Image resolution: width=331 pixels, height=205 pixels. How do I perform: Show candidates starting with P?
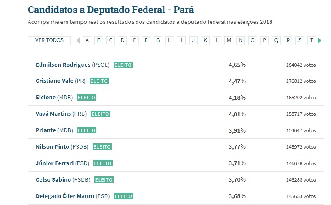point(264,40)
